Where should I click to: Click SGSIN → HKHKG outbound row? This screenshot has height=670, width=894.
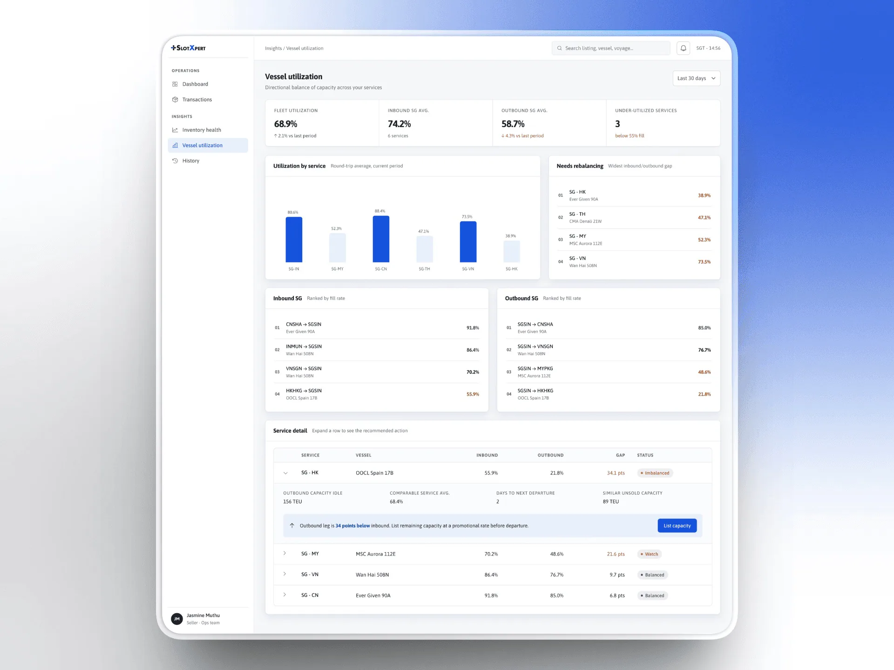click(x=609, y=394)
